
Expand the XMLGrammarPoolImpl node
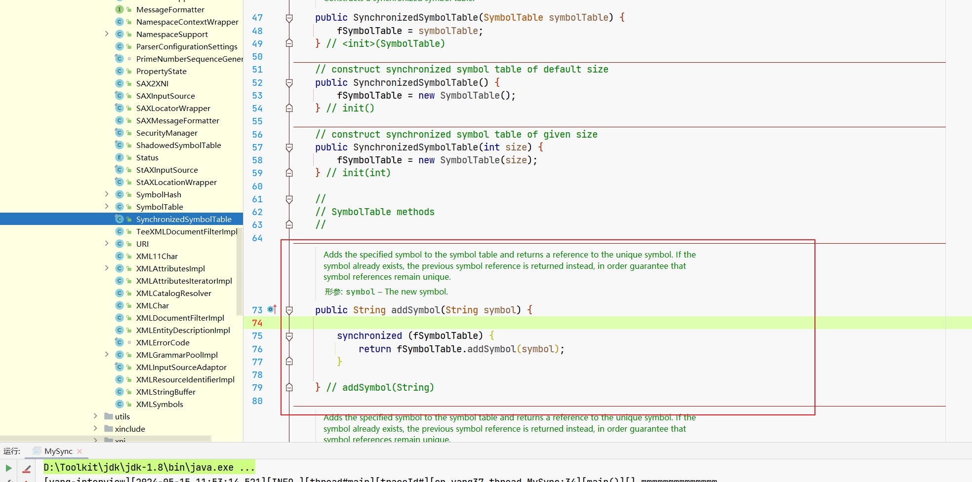tap(107, 355)
